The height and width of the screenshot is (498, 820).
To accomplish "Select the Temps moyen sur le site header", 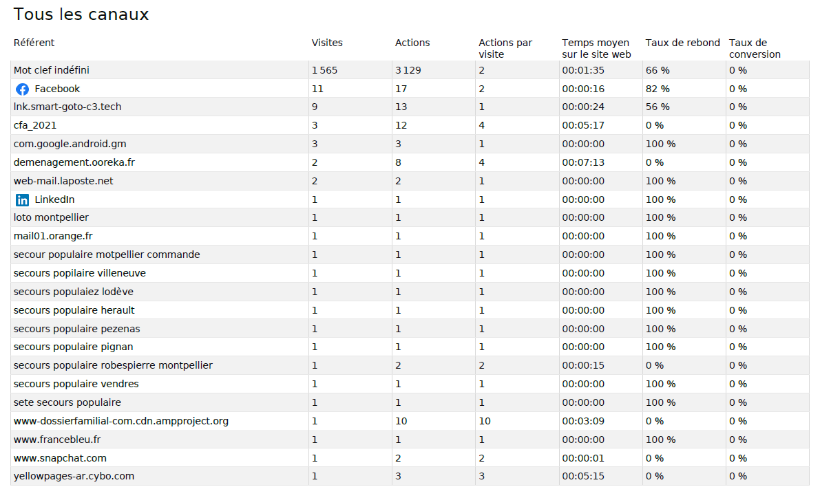I will (596, 48).
